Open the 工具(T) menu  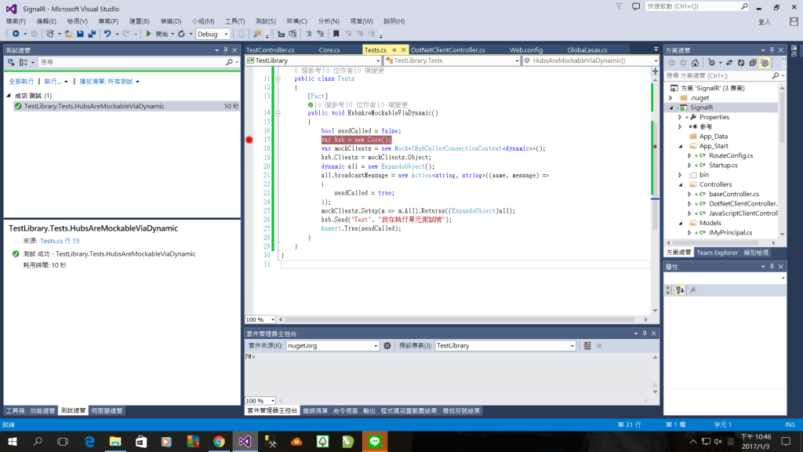point(234,21)
